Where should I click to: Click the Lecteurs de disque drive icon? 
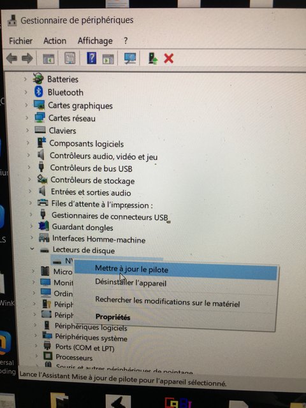coord(45,250)
